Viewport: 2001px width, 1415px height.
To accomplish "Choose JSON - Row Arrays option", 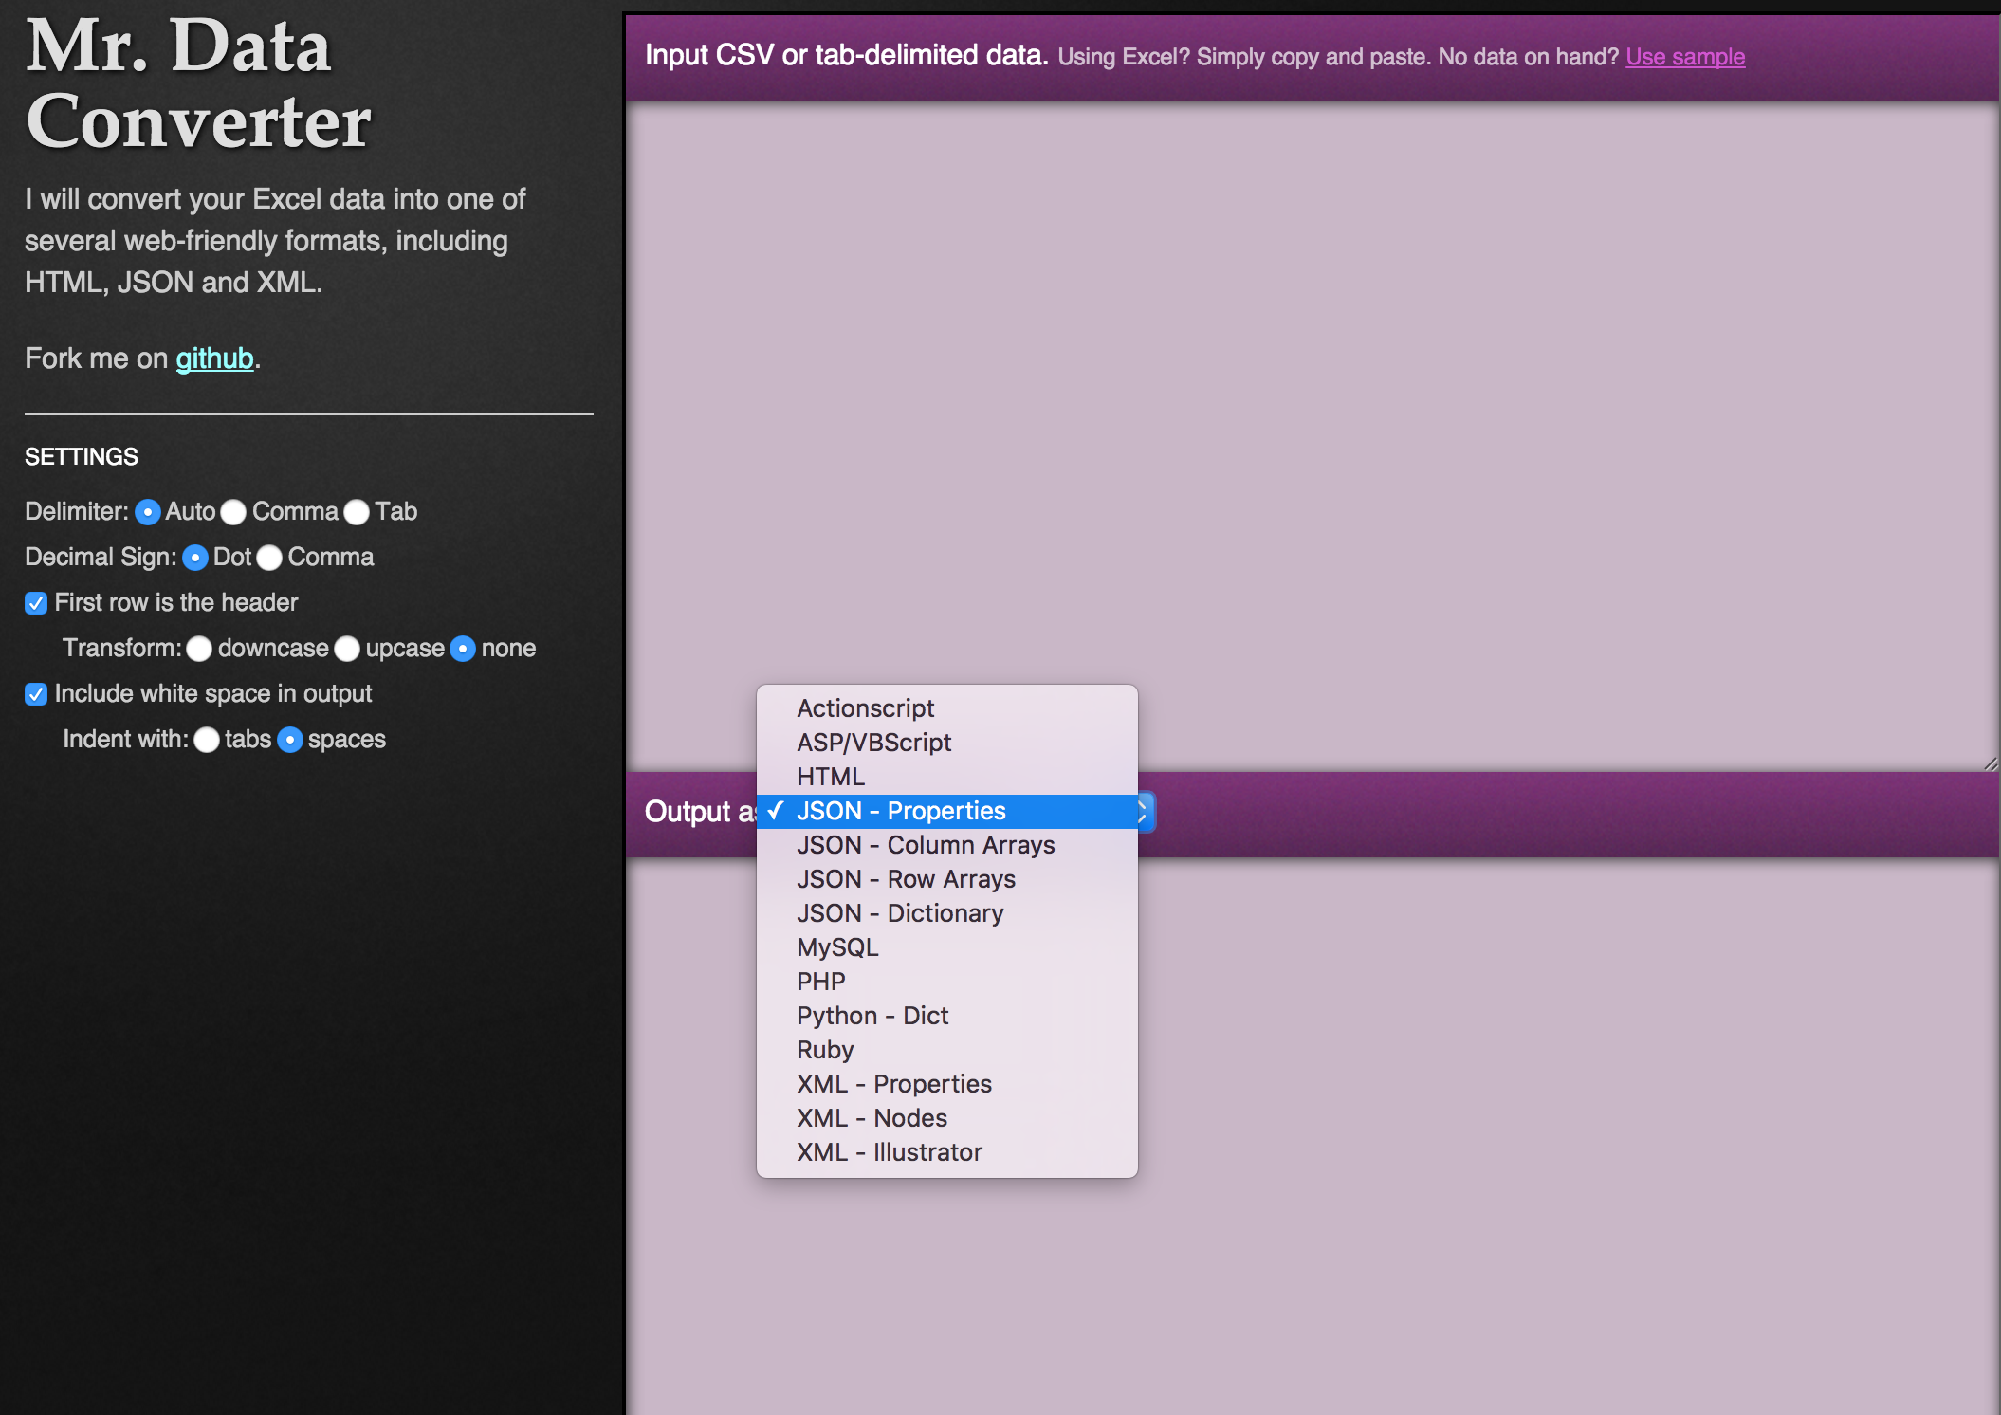I will (x=947, y=879).
